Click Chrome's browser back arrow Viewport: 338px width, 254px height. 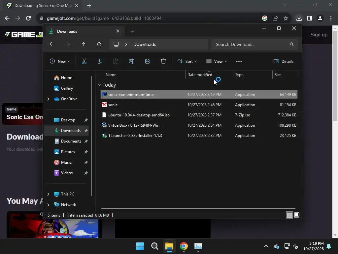(x=7, y=18)
